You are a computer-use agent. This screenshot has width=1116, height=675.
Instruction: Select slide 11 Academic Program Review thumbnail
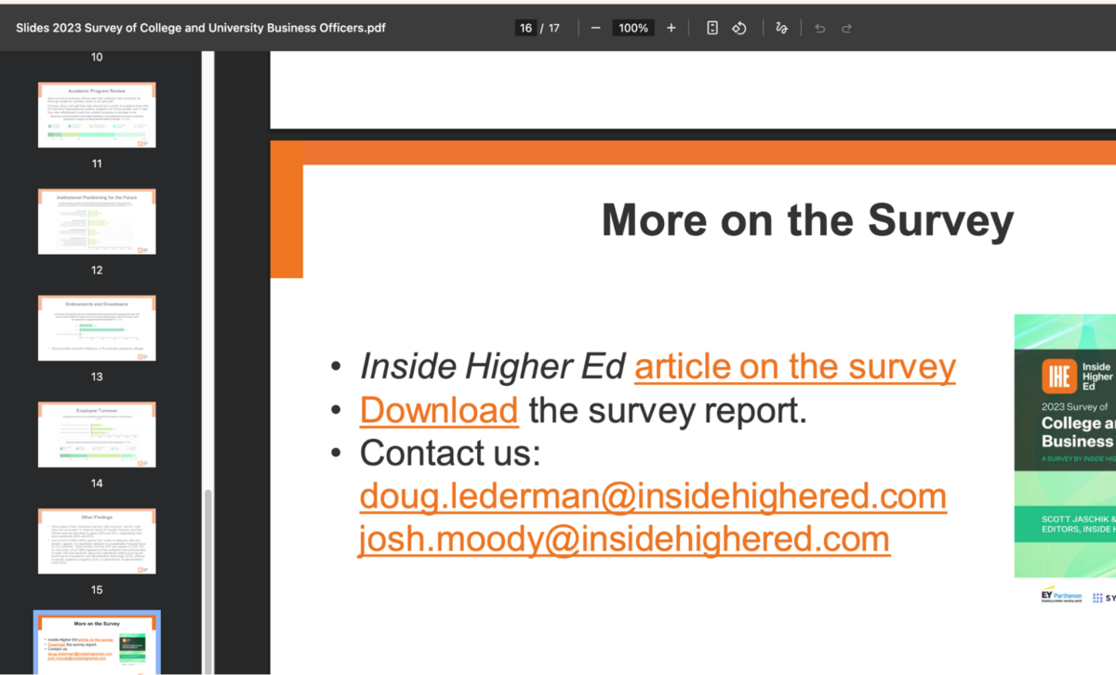click(97, 113)
